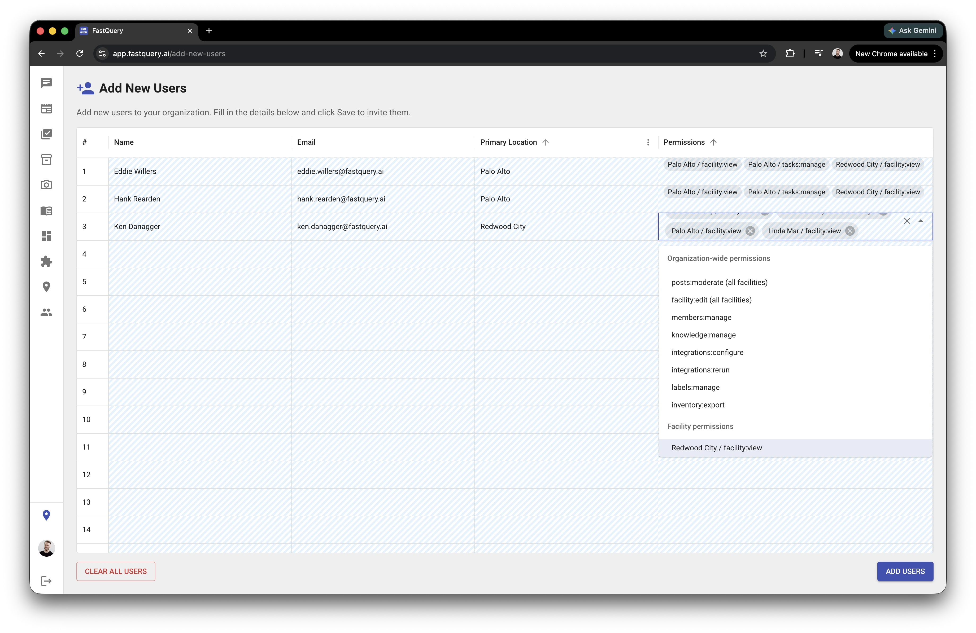Select integrations:configure permission option
The height and width of the screenshot is (633, 976).
pos(795,353)
